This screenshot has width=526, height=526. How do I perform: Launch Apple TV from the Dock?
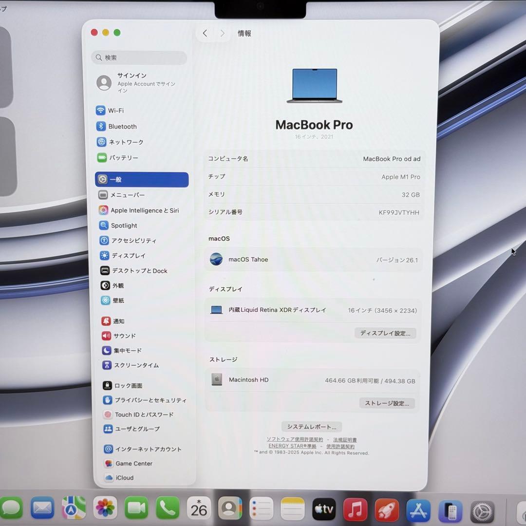pos(324,509)
